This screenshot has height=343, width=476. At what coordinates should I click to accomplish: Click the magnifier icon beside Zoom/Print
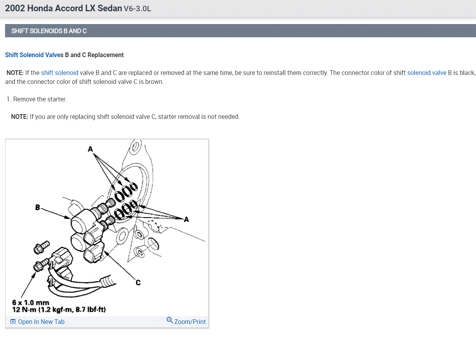point(170,320)
